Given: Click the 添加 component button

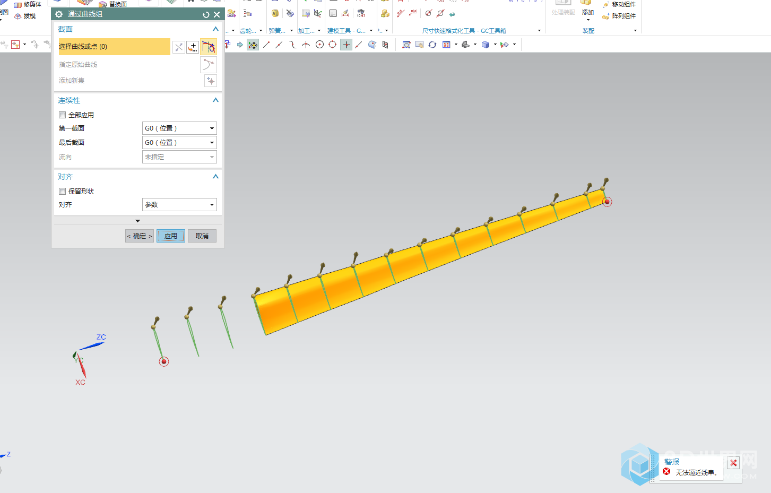Looking at the screenshot, I should [587, 8].
